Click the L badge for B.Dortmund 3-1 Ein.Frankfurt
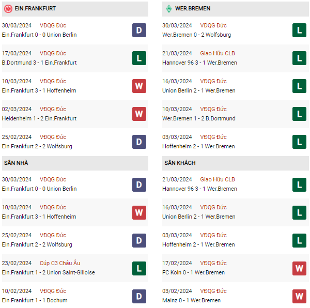This screenshot has height=308, width=310. 138,58
